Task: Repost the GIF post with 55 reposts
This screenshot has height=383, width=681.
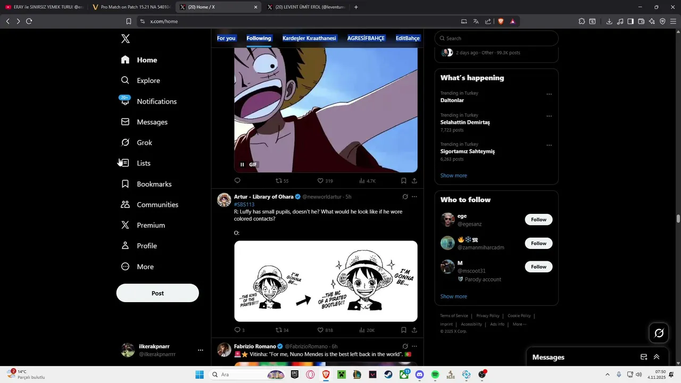Action: [x=282, y=181]
